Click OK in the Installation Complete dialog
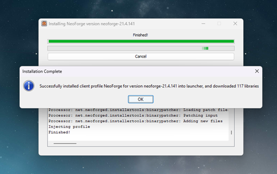 (x=141, y=99)
